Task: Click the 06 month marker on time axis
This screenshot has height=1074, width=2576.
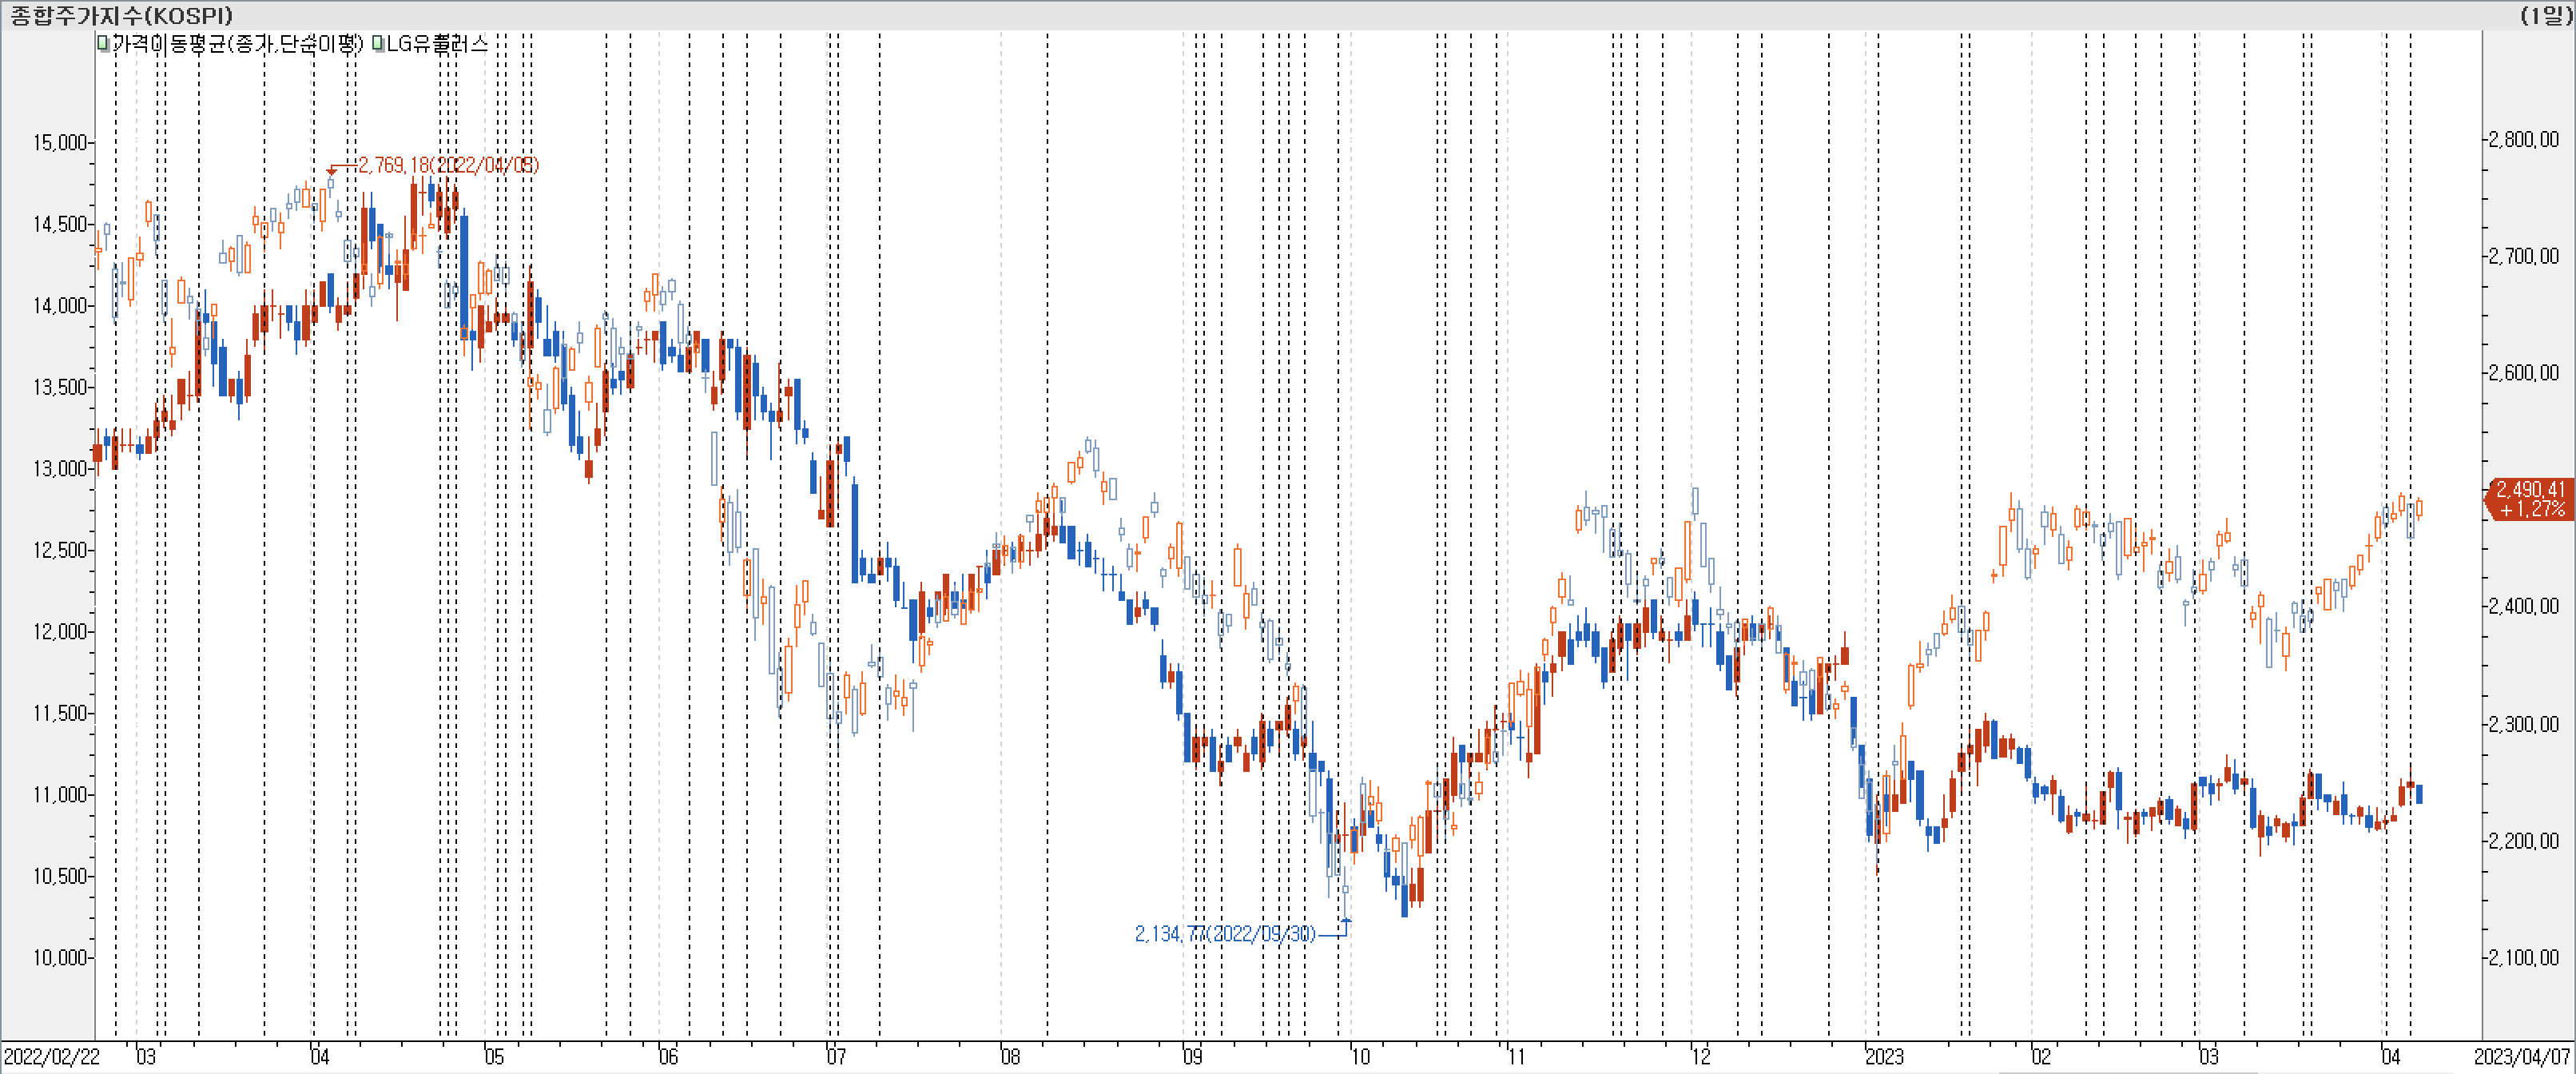Action: (668, 1057)
